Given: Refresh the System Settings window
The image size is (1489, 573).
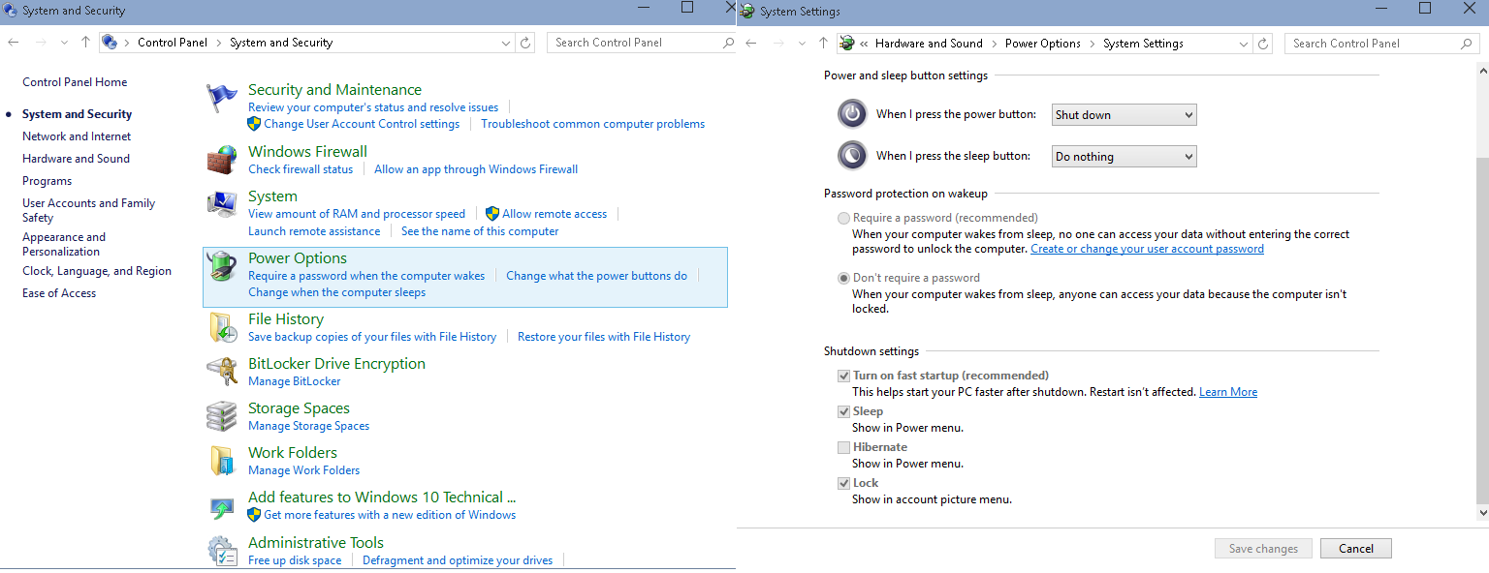Looking at the screenshot, I should (1263, 44).
